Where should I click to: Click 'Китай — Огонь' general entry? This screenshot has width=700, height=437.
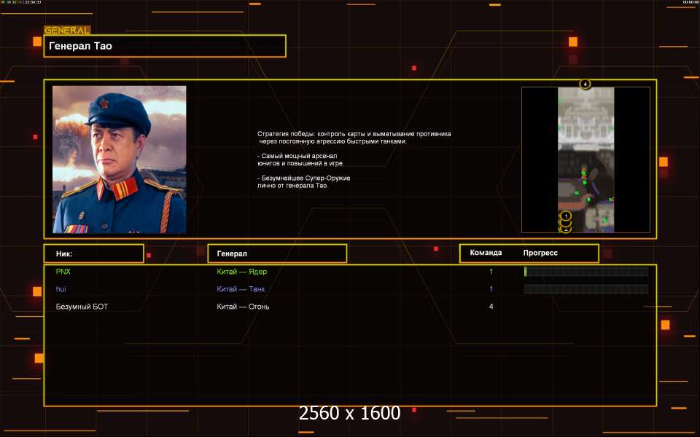point(243,307)
